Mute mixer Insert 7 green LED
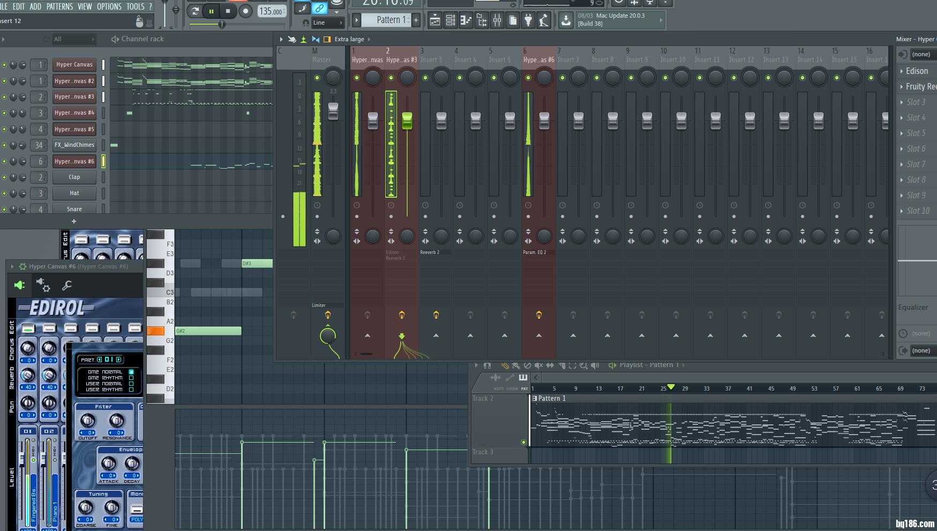Viewport: 937px width, 531px height. pos(563,78)
